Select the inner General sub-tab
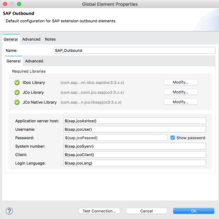 tap(14, 61)
